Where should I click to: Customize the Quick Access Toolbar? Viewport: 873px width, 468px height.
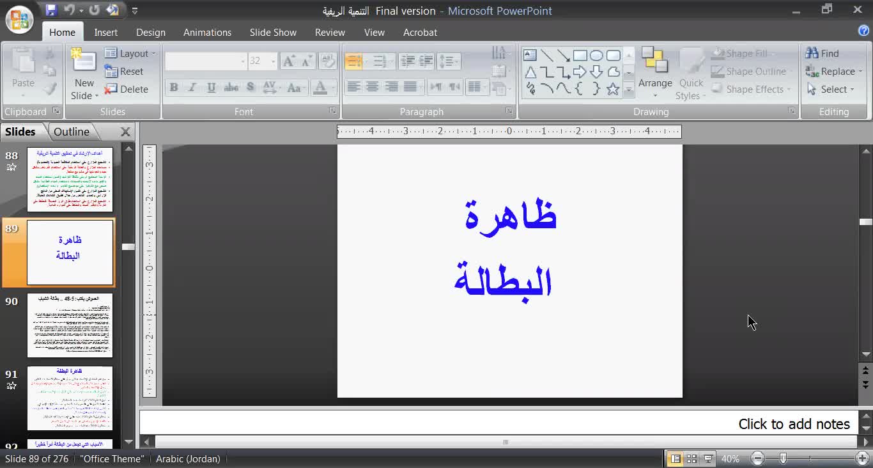tap(134, 11)
